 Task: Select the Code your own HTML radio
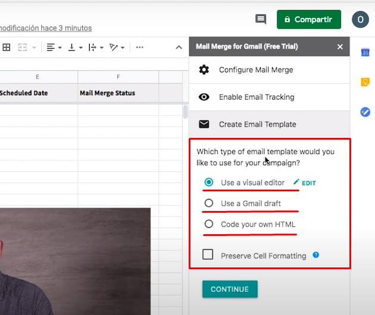(x=209, y=224)
